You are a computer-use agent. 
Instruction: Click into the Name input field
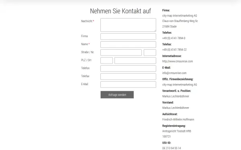point(128,44)
